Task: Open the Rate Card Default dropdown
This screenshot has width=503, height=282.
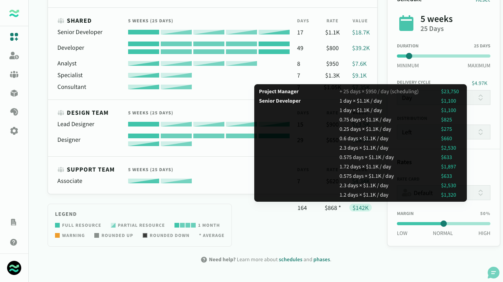Action: point(444,193)
